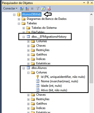This screenshot has height=113, width=94.
Task: Click the filter funnel icon
Action: point(37,9)
